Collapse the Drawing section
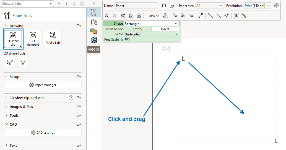The height and width of the screenshot is (150, 286). tap(6, 26)
